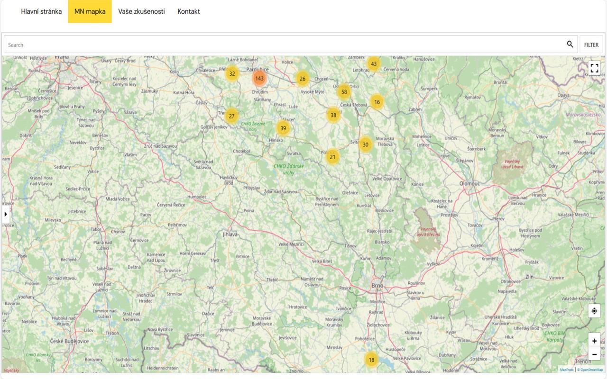Click the Prostějov town label
Viewport: 607px width, 379px height.
tap(449, 215)
